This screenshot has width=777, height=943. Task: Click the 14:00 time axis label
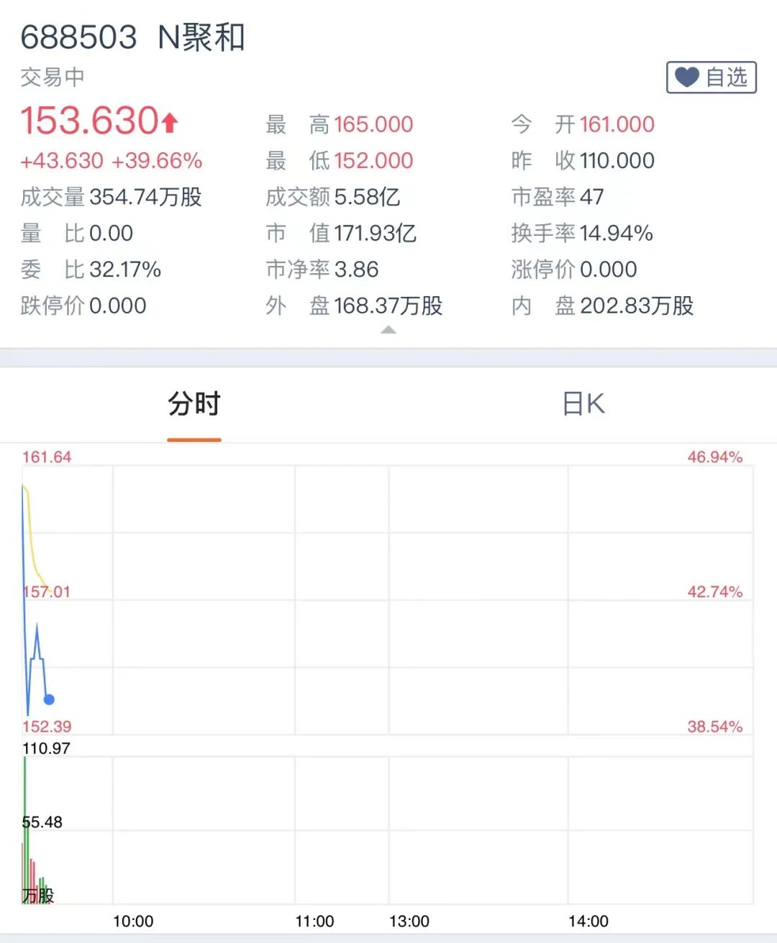coord(588,921)
